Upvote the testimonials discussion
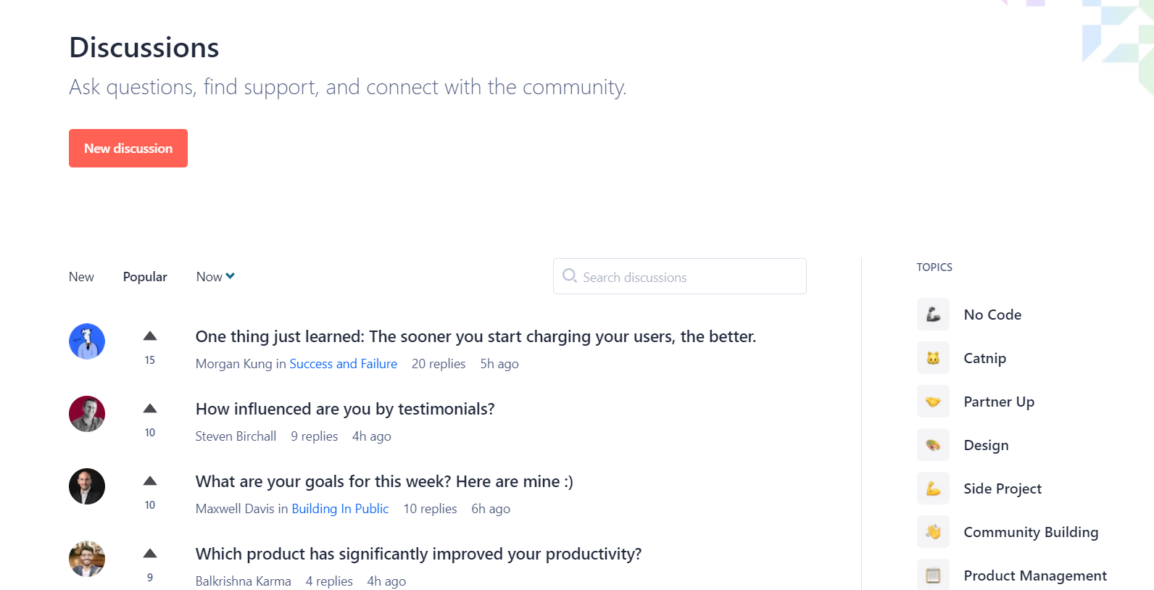1154x590 pixels. pos(150,409)
